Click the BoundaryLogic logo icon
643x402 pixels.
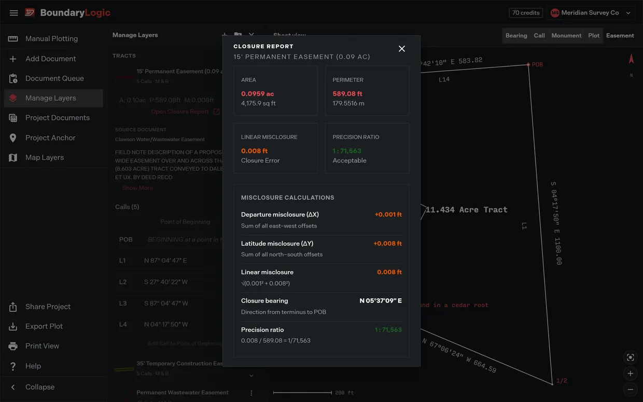(x=30, y=12)
